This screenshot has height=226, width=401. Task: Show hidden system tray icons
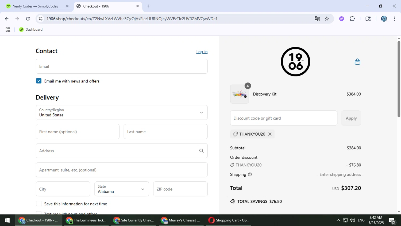[x=338, y=220]
